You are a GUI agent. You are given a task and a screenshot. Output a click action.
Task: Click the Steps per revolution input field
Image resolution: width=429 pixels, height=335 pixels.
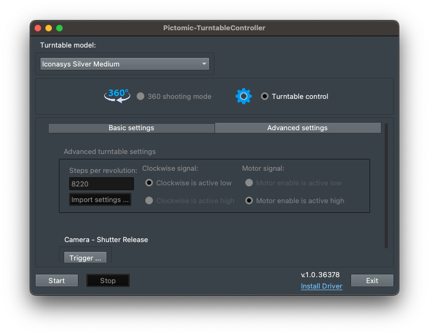pyautogui.click(x=101, y=184)
